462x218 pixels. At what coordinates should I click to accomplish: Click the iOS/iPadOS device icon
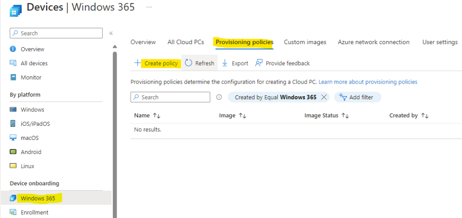(13, 124)
